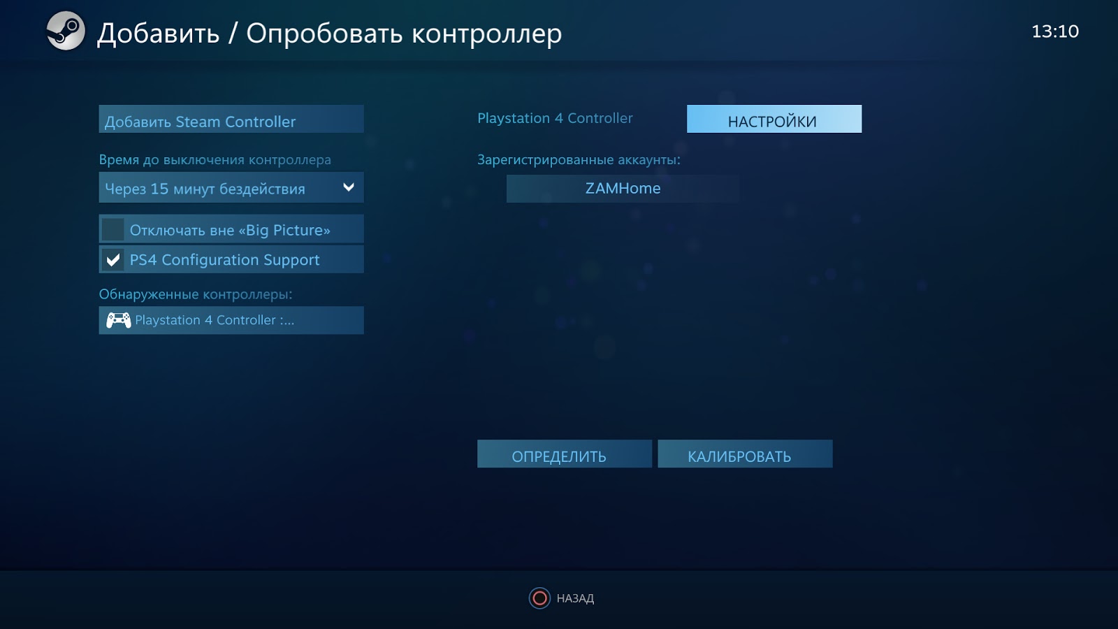Open the «Через 15 минут бездействия» dropdown
1118x629 pixels.
click(231, 188)
